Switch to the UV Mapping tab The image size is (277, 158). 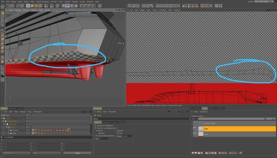(196, 109)
